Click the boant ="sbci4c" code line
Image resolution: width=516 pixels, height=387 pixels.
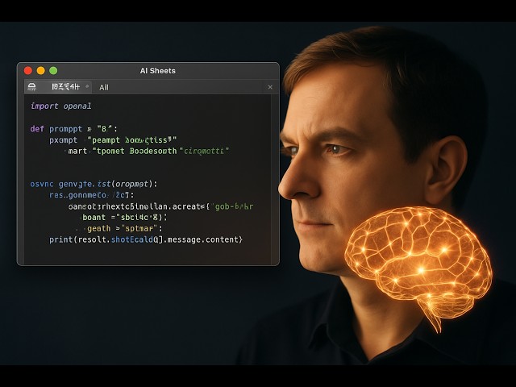[x=124, y=217]
